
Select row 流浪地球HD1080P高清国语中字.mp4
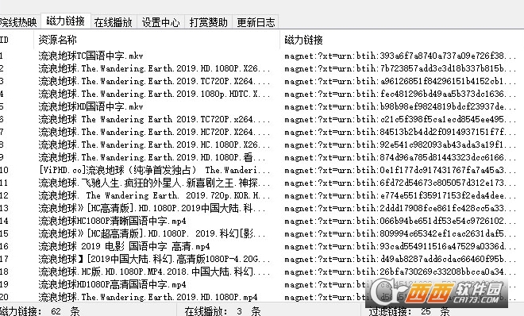(x=112, y=284)
